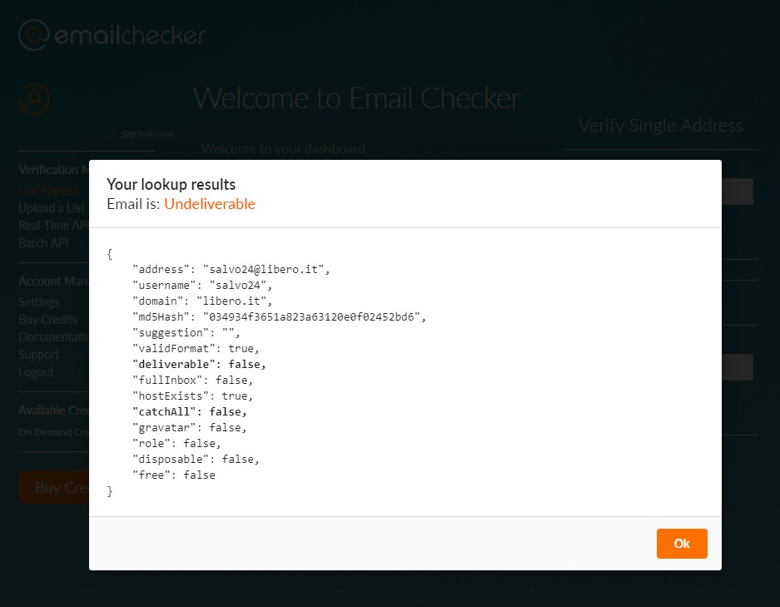Open the Real-Time API sidebar link
This screenshot has height=607, width=780.
[x=53, y=226]
